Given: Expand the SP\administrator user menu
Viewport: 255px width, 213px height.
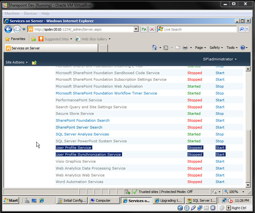Looking at the screenshot, I should pyautogui.click(x=220, y=59).
